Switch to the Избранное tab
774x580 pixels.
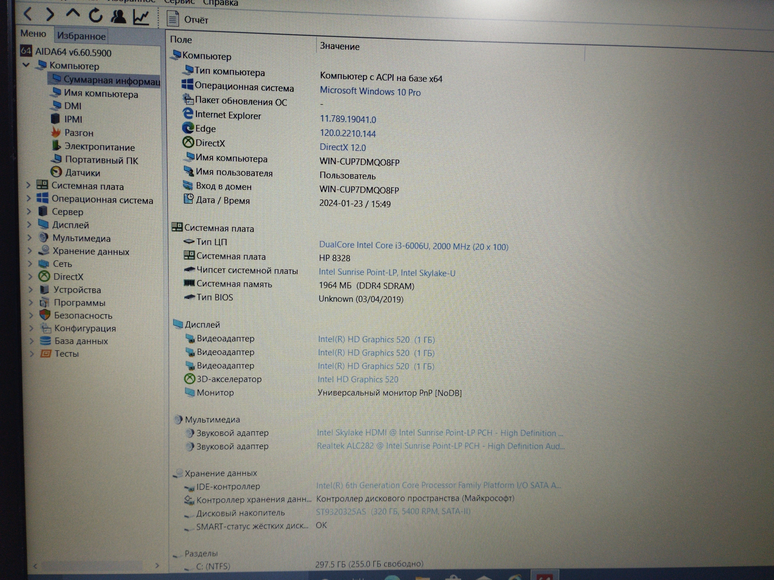pos(81,36)
